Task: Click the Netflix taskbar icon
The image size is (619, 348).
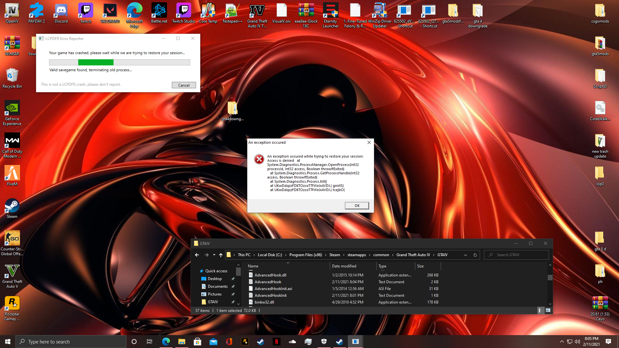Action: pyautogui.click(x=276, y=342)
